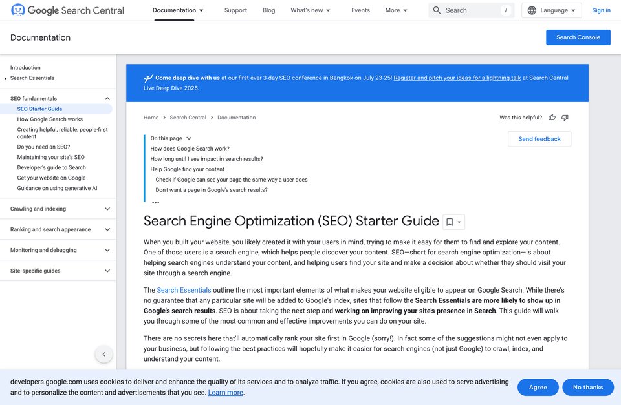Click the Send feedback button

(539, 139)
